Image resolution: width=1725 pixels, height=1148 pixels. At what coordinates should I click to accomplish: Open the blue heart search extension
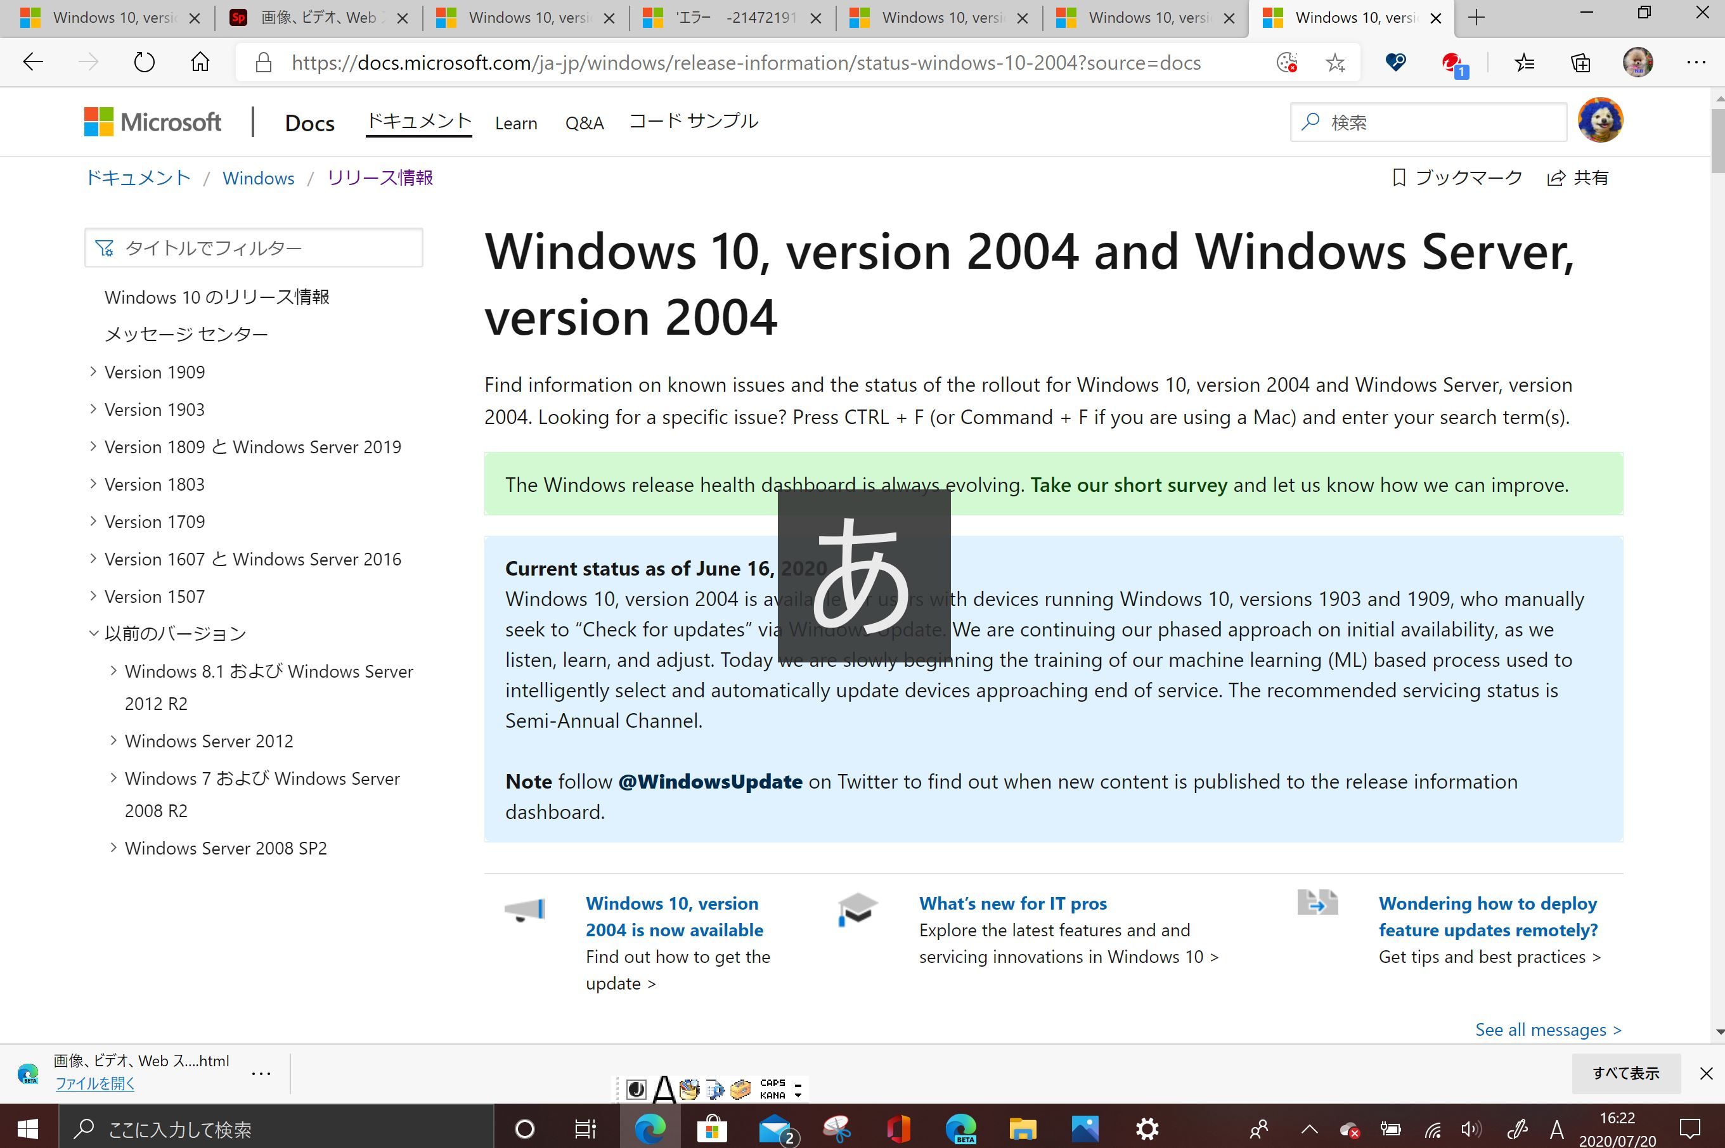1395,62
